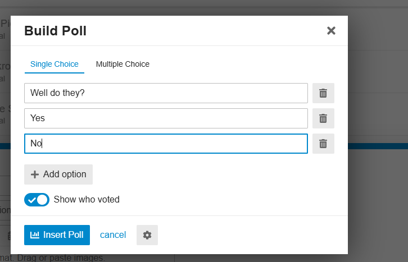This screenshot has width=408, height=262.
Task: Switch to the Multiple Choice tab
Action: point(123,64)
